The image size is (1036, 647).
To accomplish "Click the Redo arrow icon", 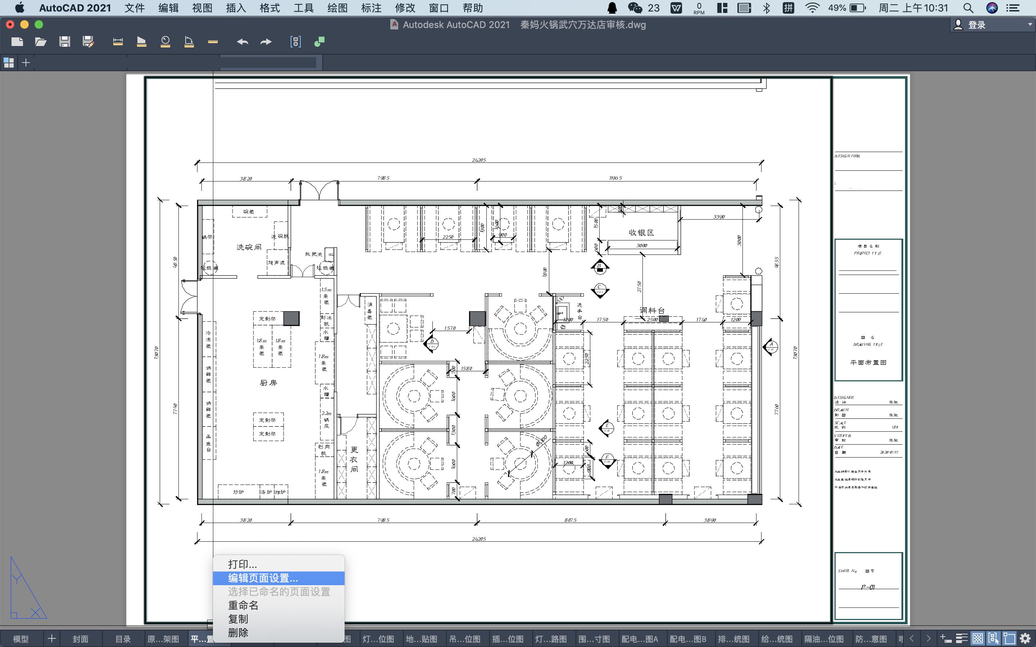I will tap(266, 41).
